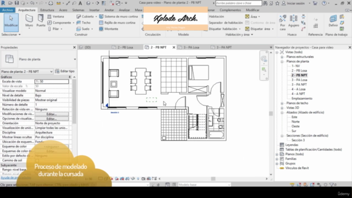Select 'Emplazamiento' view in project browser

point(302,98)
